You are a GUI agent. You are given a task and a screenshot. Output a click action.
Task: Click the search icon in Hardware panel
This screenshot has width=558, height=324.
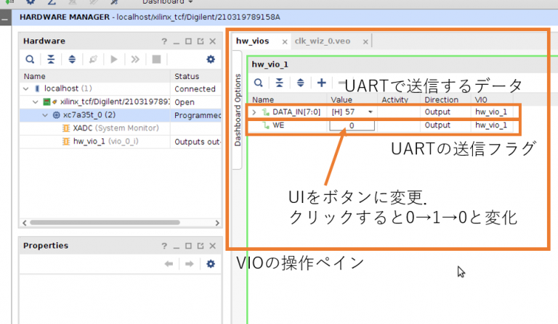pos(30,59)
